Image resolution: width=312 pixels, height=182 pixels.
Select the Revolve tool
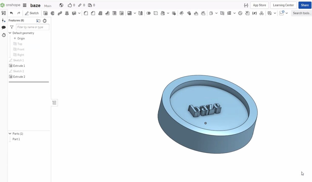pyautogui.click(x=53, y=13)
